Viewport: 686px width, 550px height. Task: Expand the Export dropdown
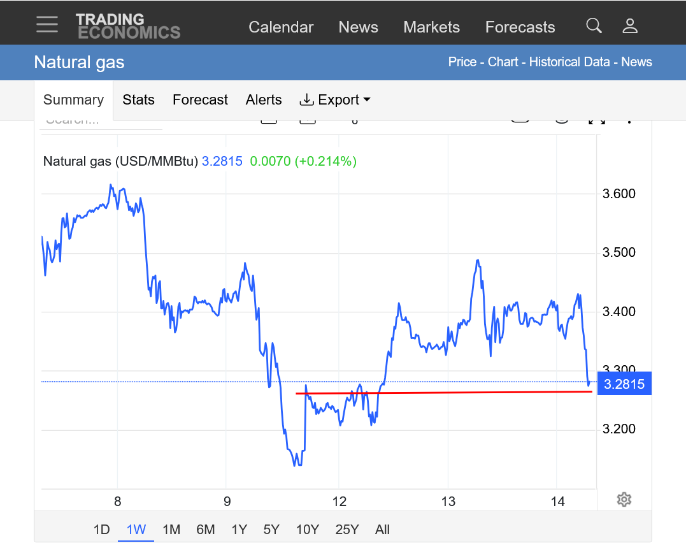[x=335, y=100]
